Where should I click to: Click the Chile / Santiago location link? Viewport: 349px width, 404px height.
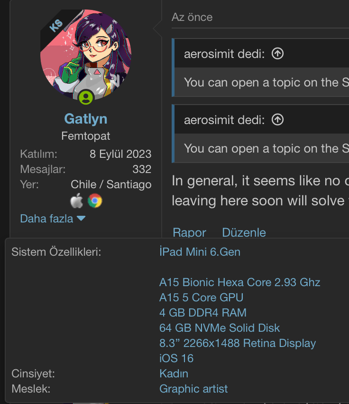tap(111, 184)
